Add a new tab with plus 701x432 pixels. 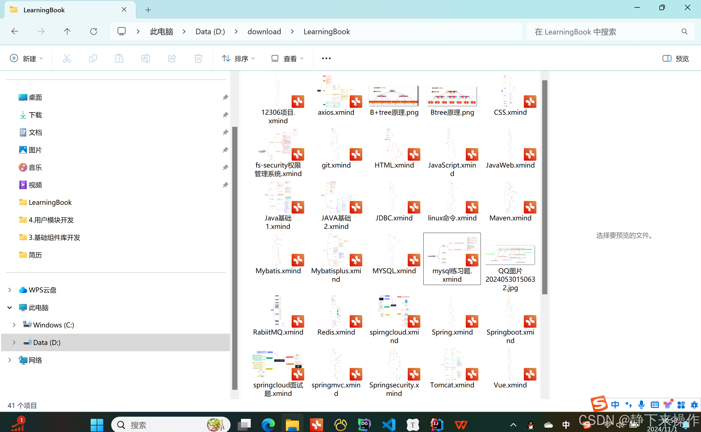148,10
